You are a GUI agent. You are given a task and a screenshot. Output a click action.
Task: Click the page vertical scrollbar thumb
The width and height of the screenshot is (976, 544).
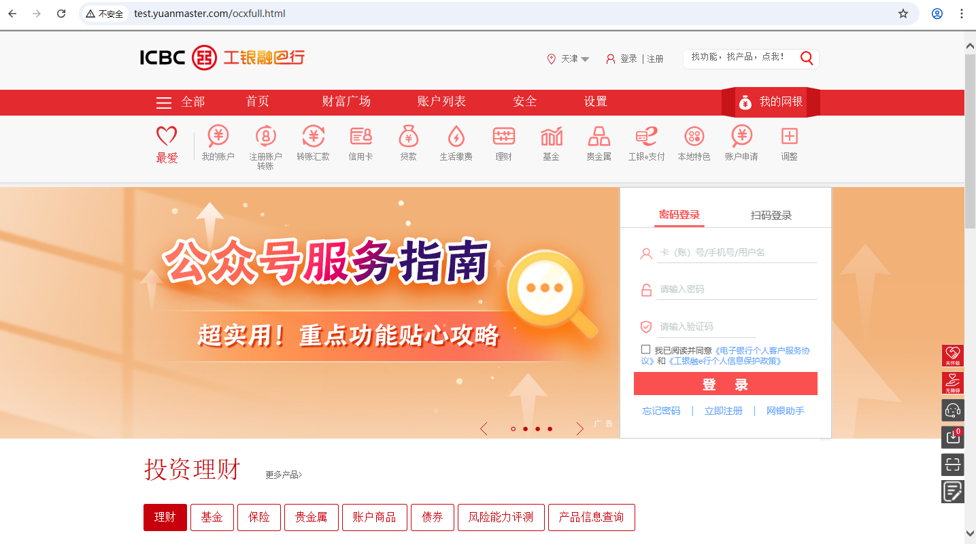971,141
